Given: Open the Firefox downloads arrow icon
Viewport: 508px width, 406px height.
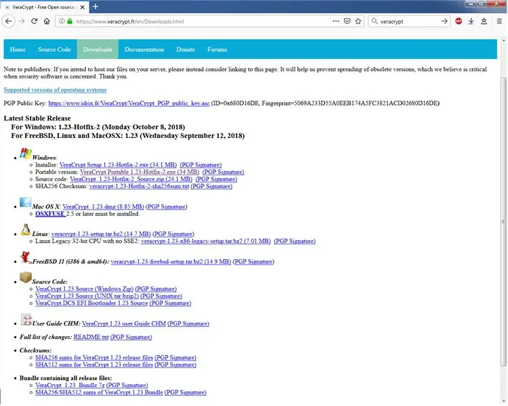Looking at the screenshot, I should [471, 22].
